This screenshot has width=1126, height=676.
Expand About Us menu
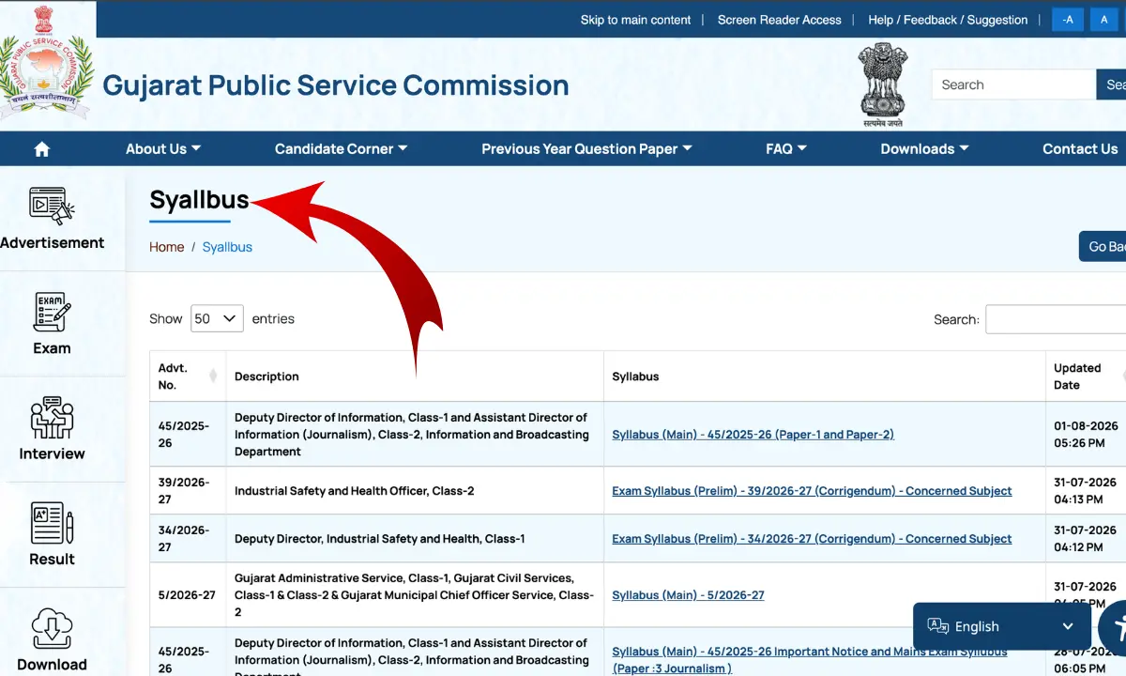click(163, 149)
